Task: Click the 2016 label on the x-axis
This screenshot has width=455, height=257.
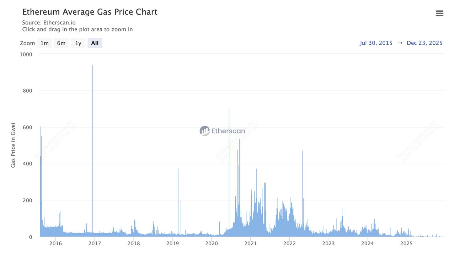Action: pos(56,244)
